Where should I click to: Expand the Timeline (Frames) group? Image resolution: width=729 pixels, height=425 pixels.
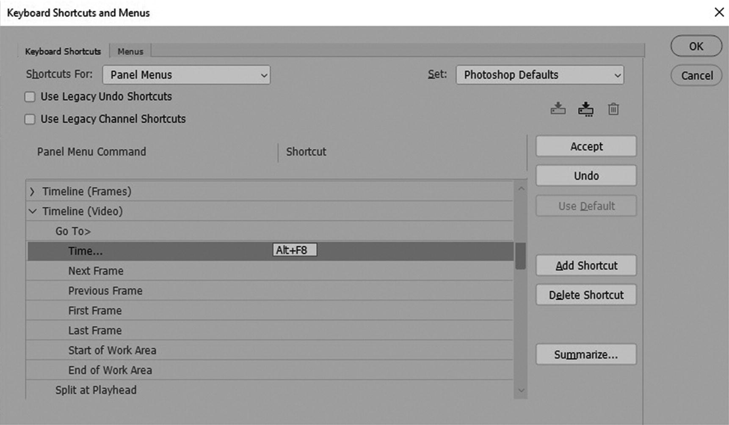(x=33, y=192)
